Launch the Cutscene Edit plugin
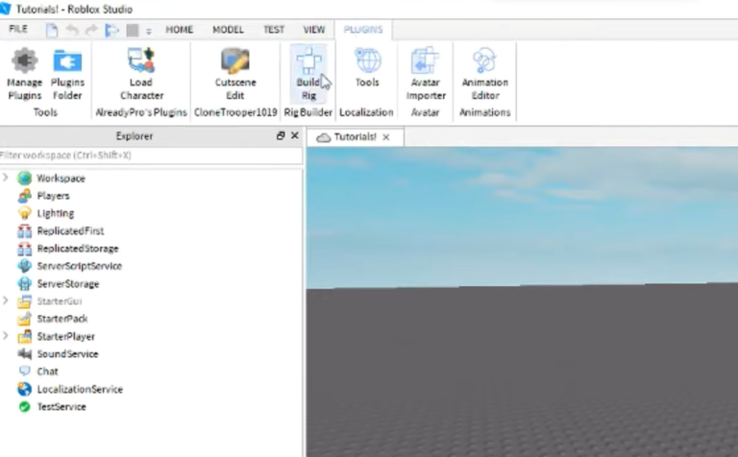The width and height of the screenshot is (738, 457). pos(234,73)
